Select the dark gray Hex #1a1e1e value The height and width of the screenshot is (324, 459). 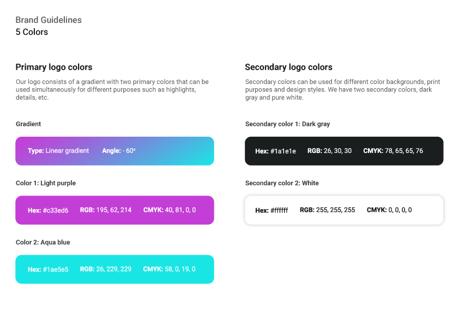click(x=275, y=151)
